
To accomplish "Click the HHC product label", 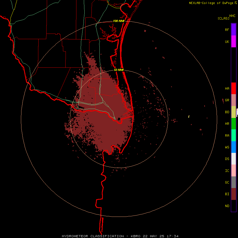I will pyautogui.click(x=232, y=16).
